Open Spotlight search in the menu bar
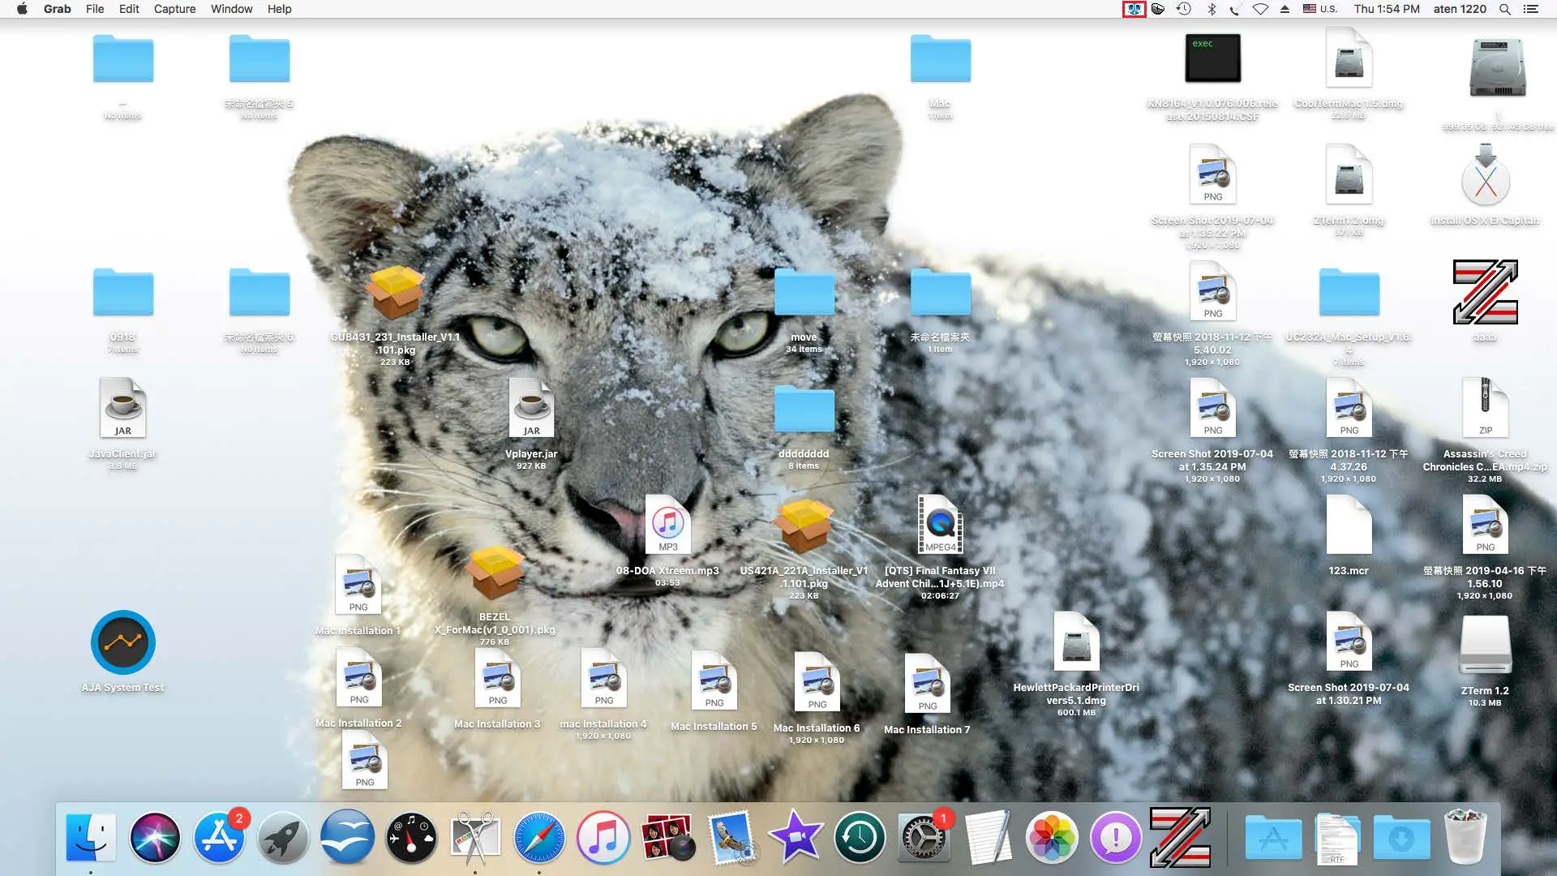 tap(1505, 9)
